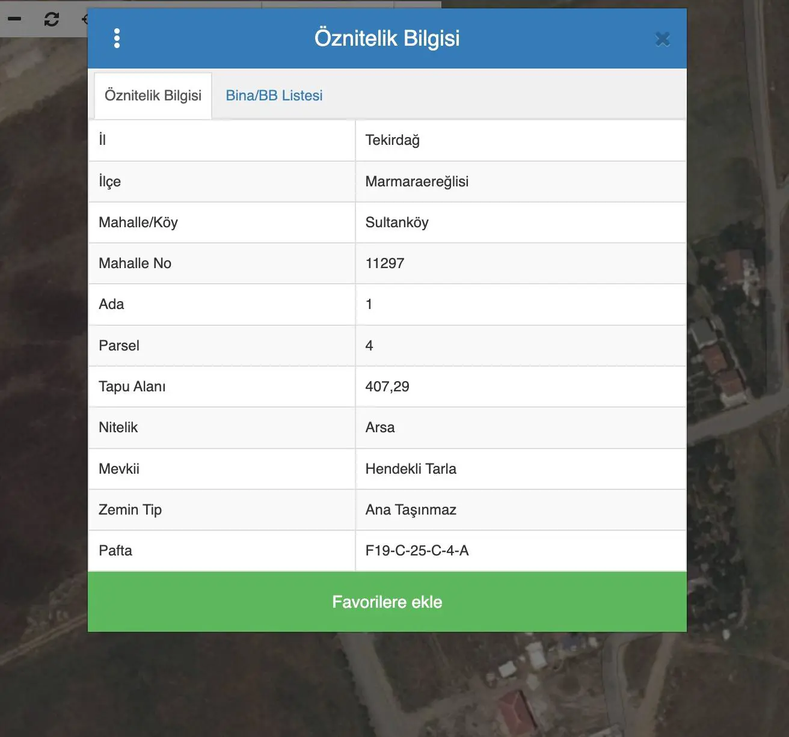Click the Mahalle/Köy label
The width and height of the screenshot is (789, 737).
point(138,222)
